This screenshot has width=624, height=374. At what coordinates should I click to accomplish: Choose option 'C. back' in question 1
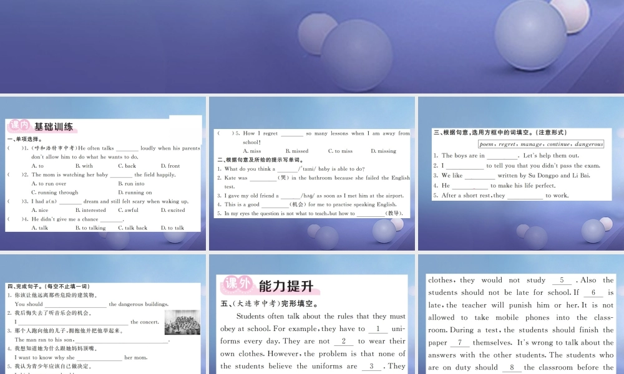pyautogui.click(x=127, y=166)
